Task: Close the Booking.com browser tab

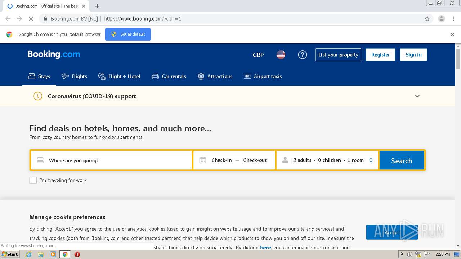Action: pos(84,6)
